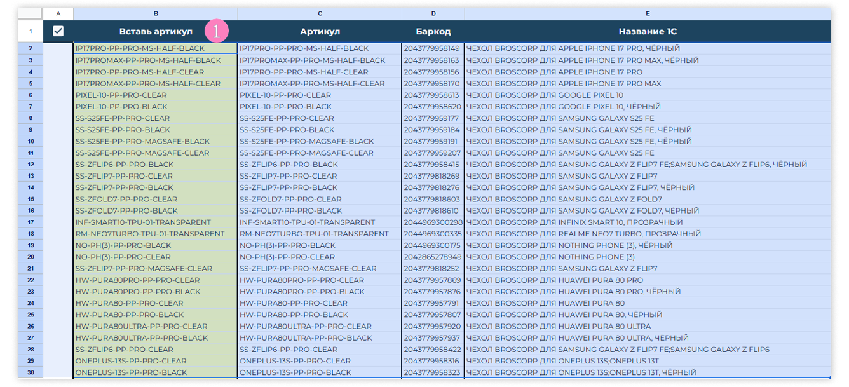Click barcode 2043779959177
Image resolution: width=849 pixels, height=387 pixels.
point(433,118)
